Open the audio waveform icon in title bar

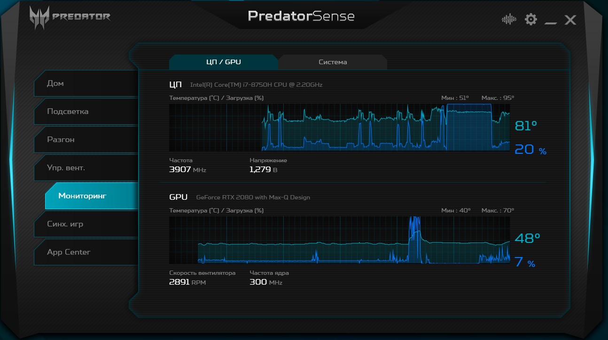tap(509, 19)
